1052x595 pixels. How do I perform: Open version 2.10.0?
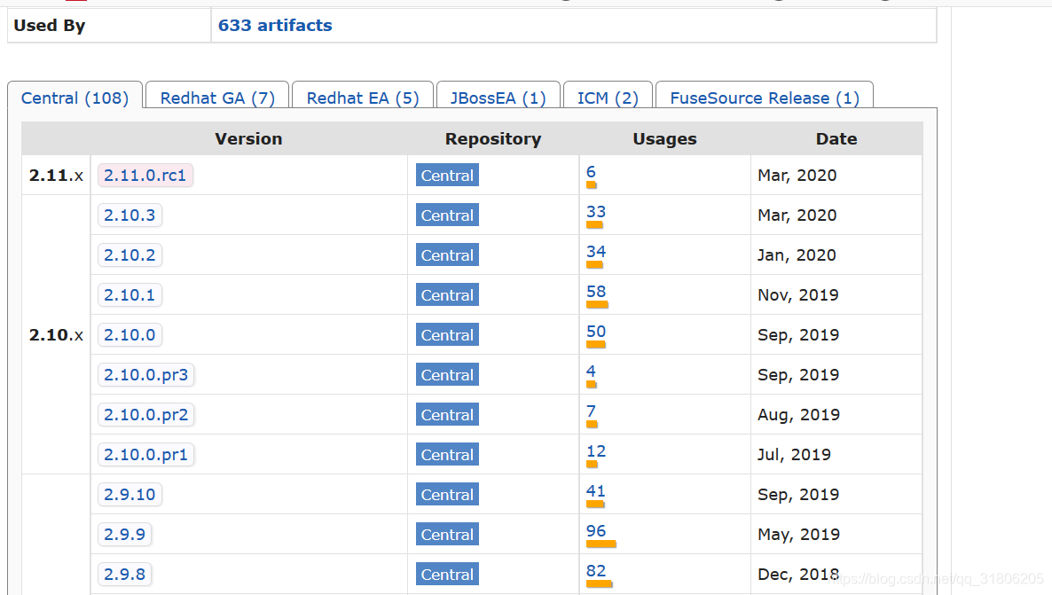[x=130, y=334]
